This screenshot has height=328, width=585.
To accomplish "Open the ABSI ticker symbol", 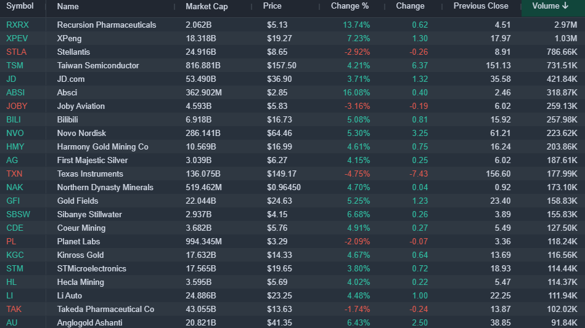I will coord(15,93).
